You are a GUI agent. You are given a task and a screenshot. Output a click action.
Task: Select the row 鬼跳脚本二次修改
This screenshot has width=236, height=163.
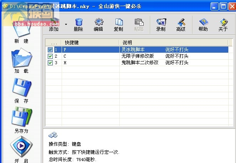137,63
